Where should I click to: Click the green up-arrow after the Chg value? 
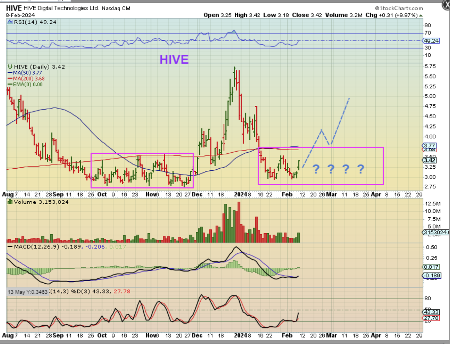click(421, 15)
